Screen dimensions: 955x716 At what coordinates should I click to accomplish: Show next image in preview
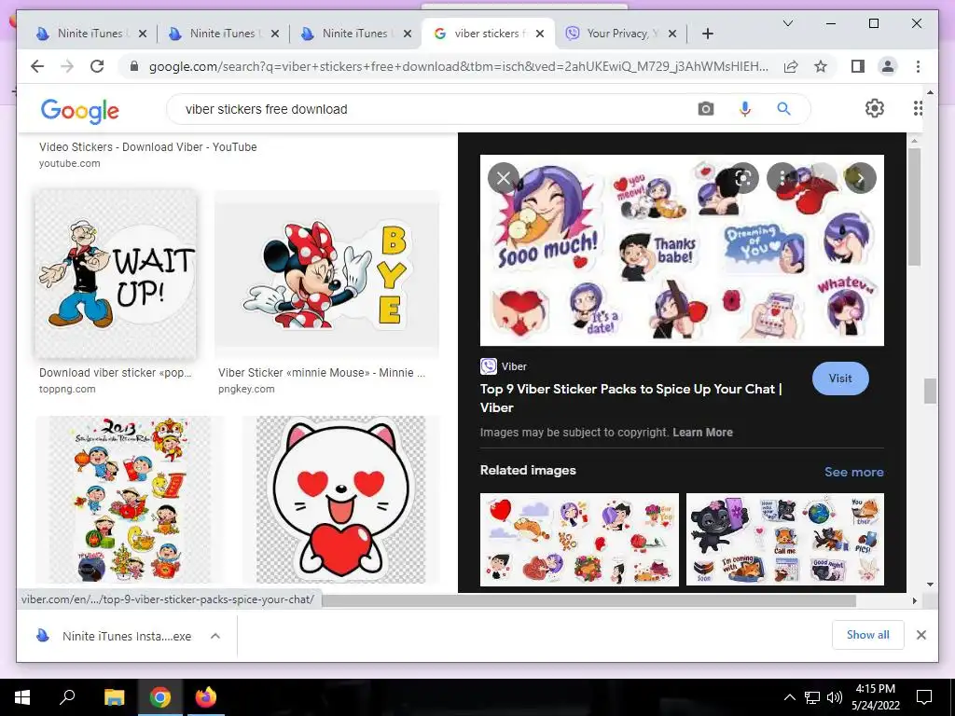(861, 178)
